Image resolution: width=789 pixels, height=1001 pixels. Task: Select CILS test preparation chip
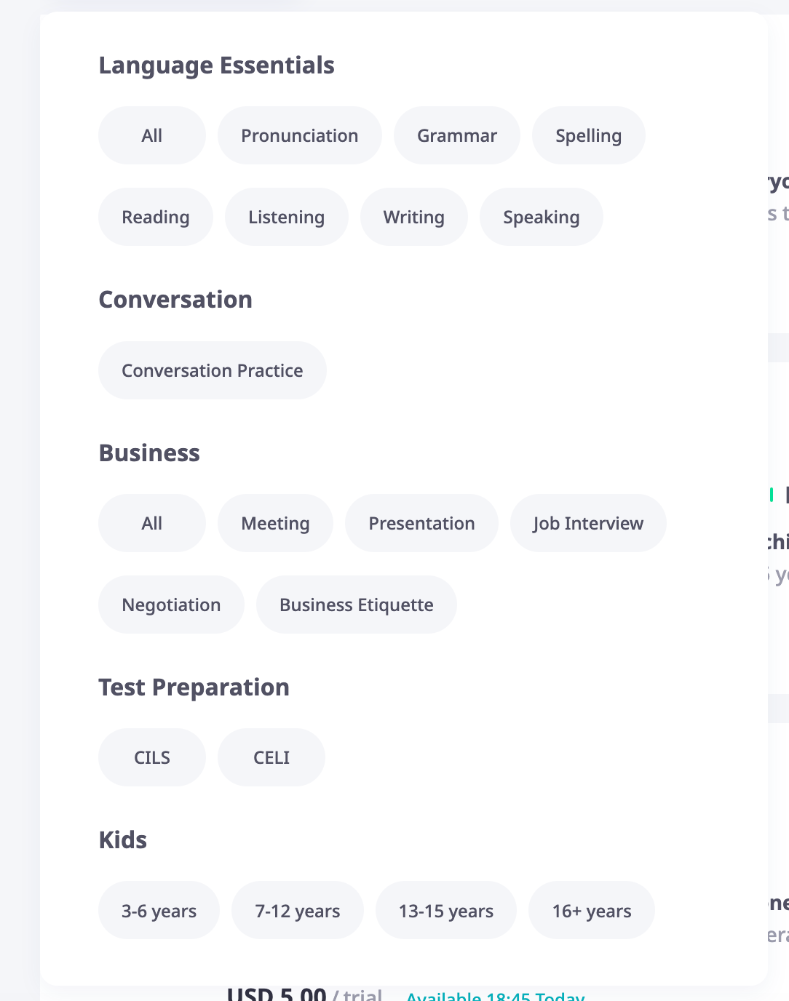pos(152,757)
